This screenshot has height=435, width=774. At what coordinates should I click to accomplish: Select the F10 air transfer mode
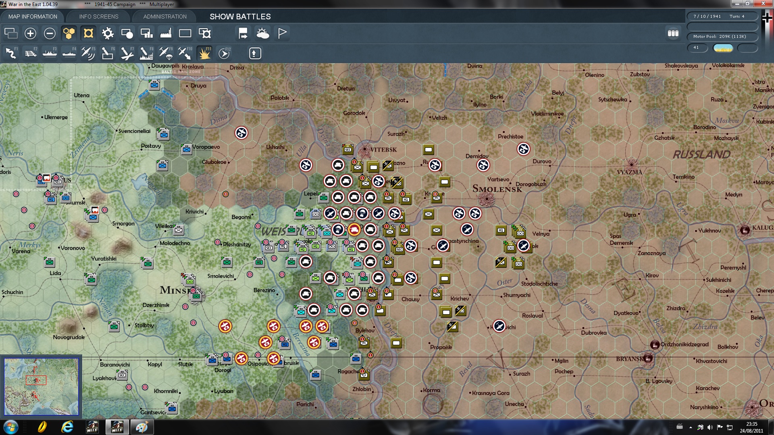click(185, 53)
